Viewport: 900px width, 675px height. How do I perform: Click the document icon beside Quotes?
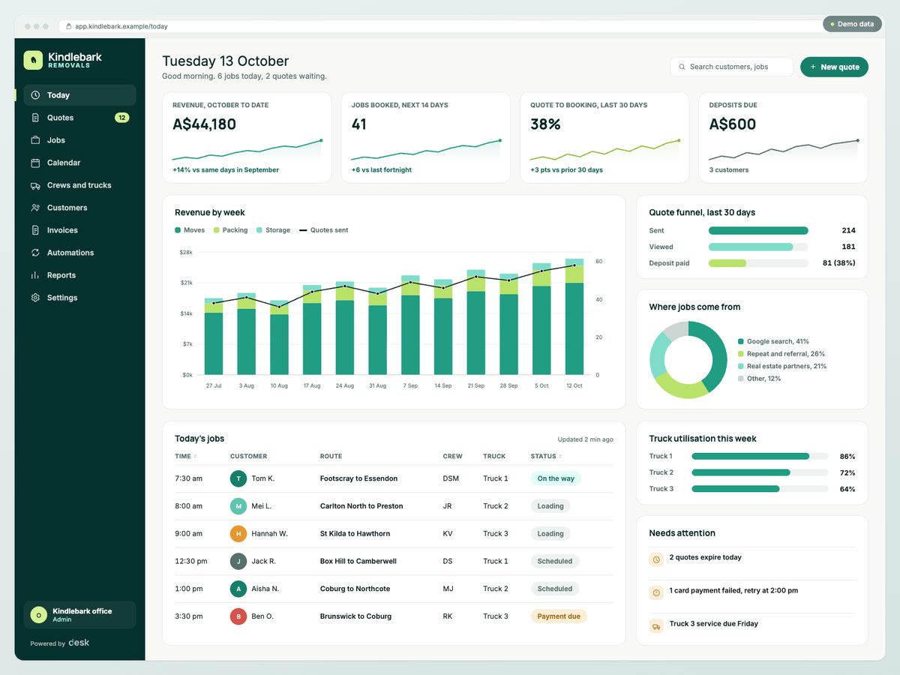35,118
